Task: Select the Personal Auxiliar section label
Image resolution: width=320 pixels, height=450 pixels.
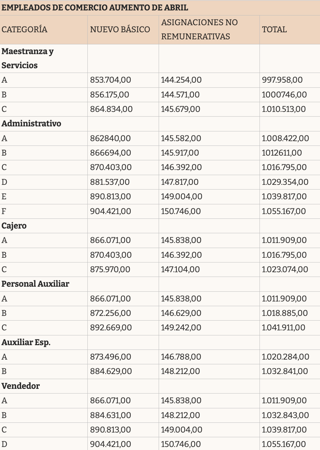Action: click(35, 284)
